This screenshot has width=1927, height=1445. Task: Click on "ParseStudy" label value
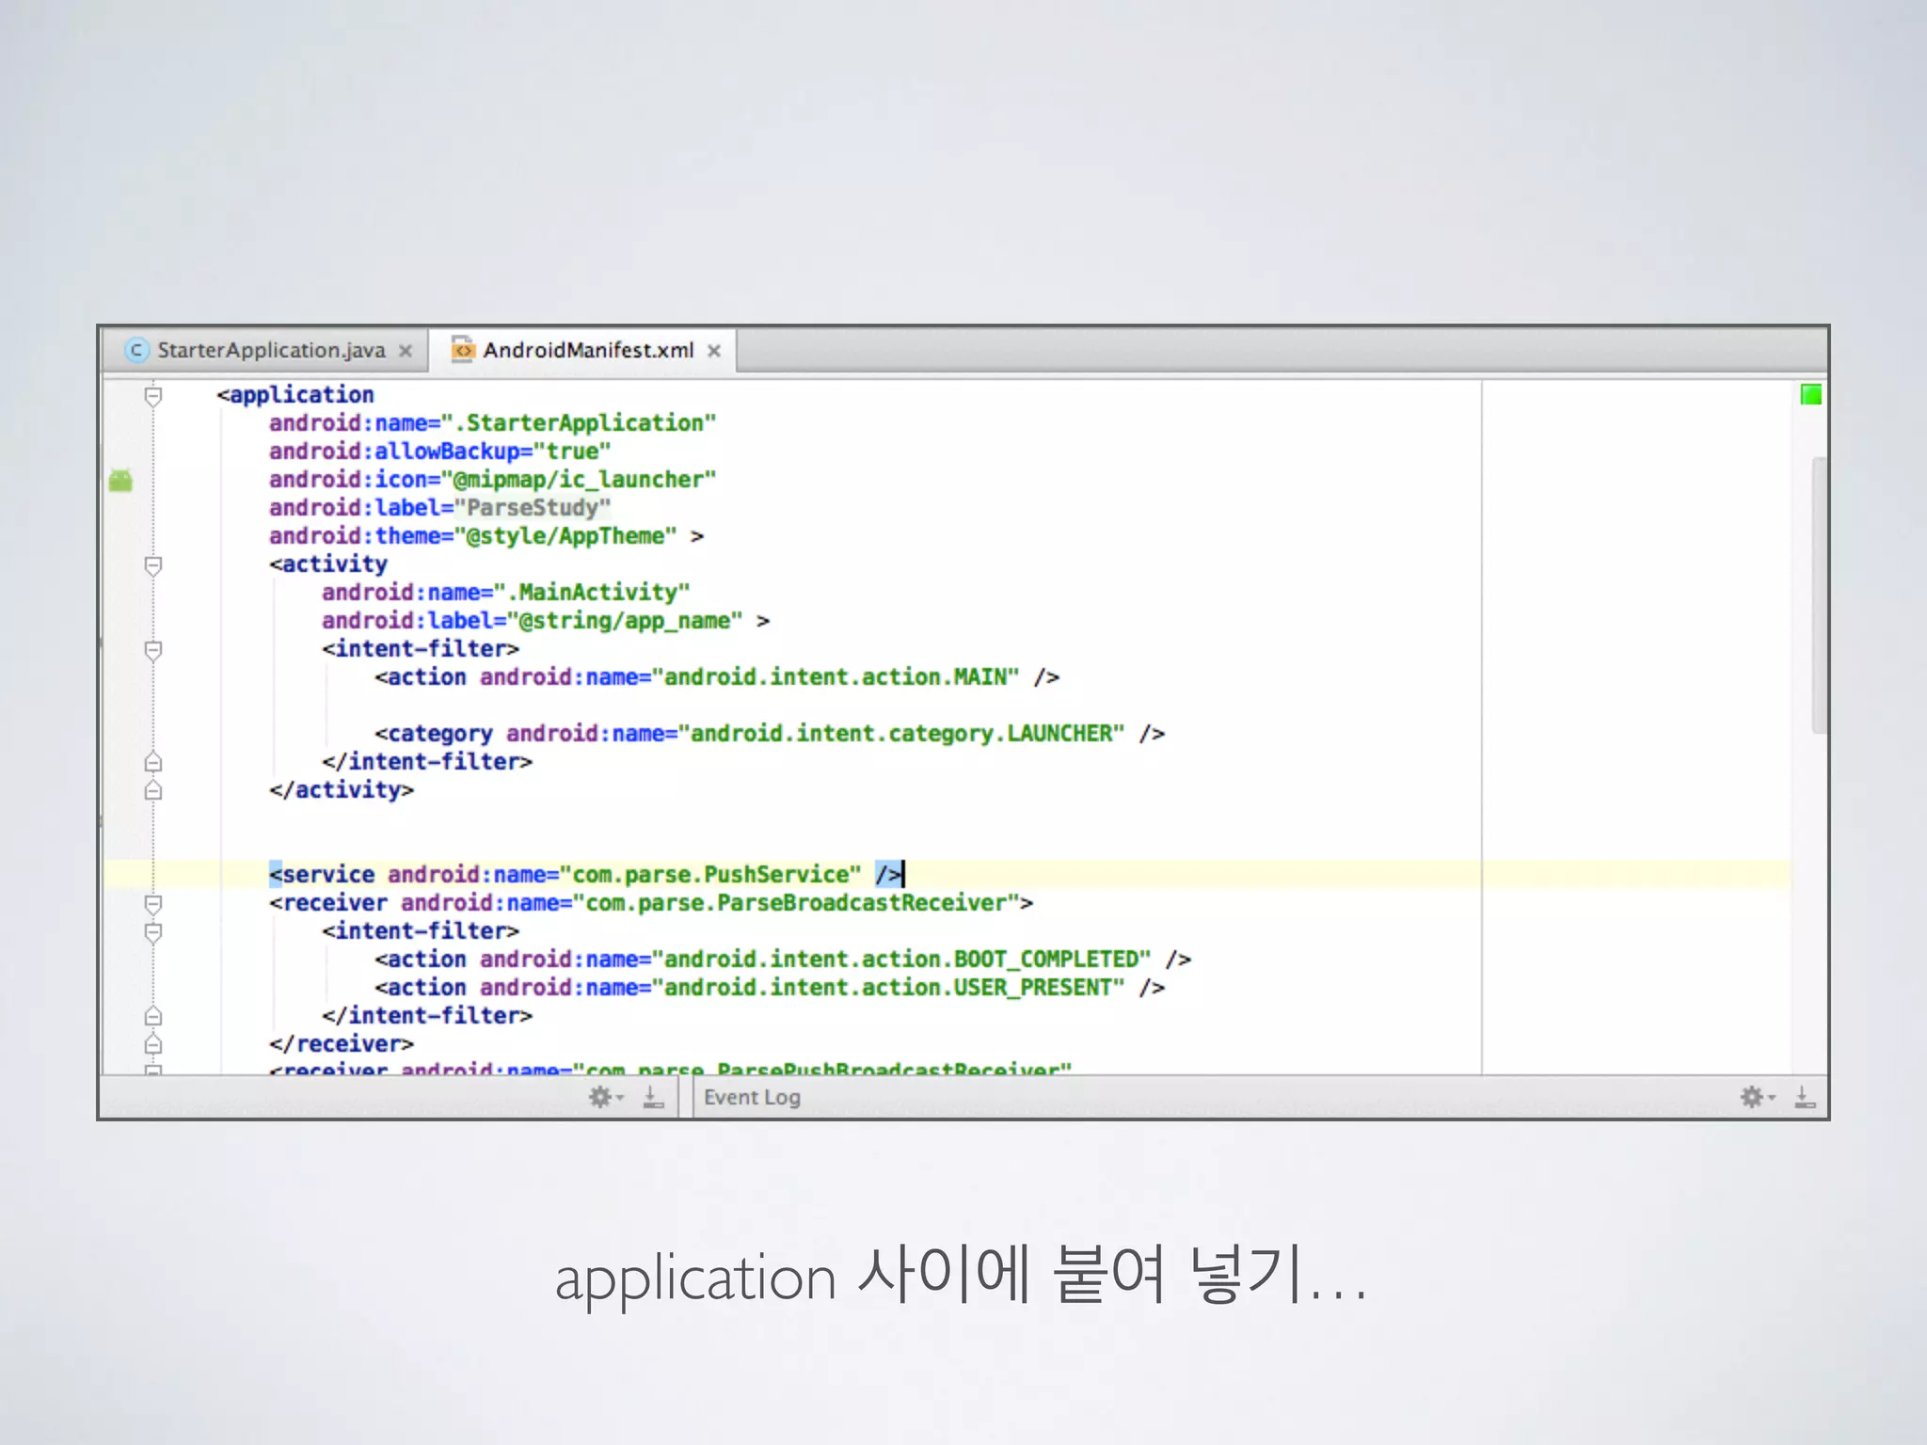pyautogui.click(x=533, y=508)
